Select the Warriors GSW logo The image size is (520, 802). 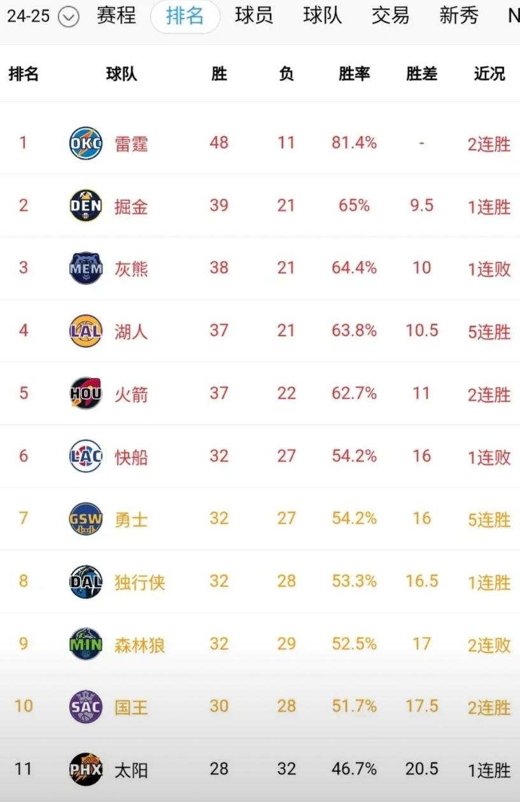point(86,518)
